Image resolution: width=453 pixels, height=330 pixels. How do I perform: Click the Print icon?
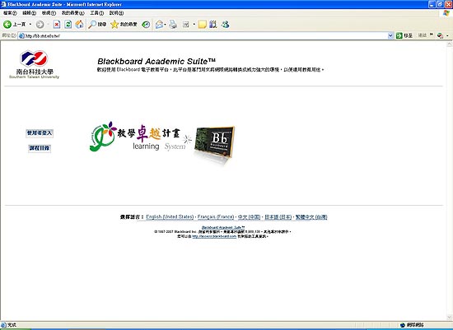[173, 25]
